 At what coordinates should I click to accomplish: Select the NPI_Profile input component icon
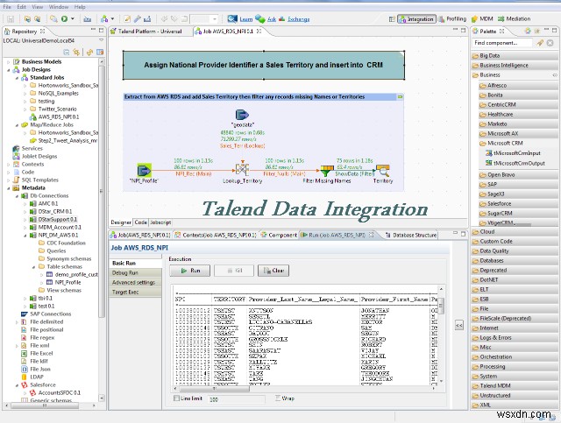point(146,169)
